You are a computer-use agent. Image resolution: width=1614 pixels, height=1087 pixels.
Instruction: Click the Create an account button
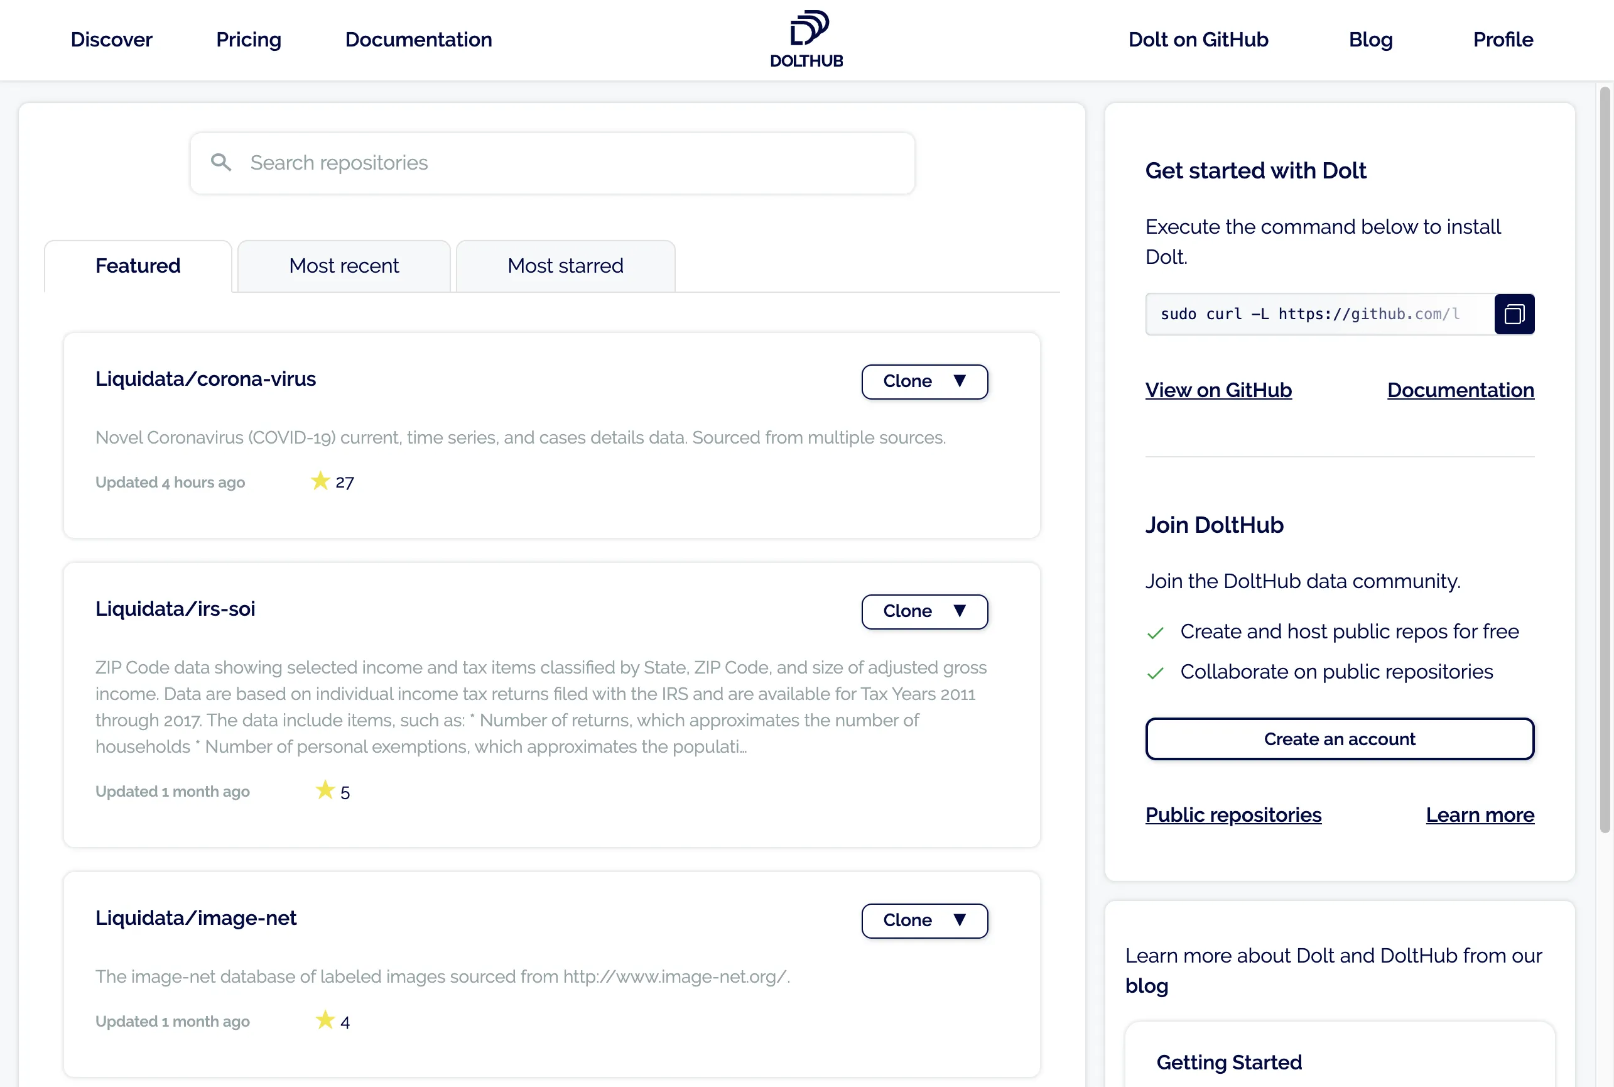point(1339,739)
